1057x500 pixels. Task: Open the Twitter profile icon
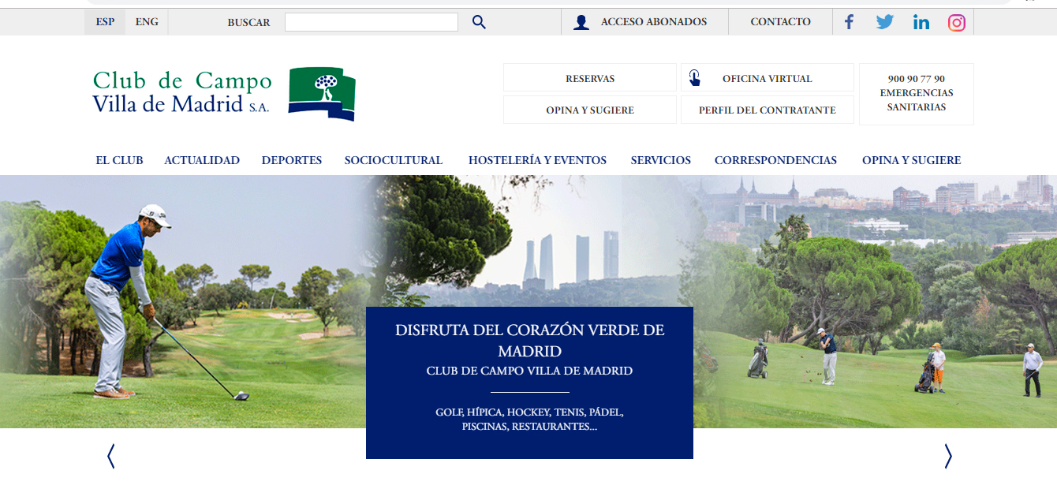point(885,22)
